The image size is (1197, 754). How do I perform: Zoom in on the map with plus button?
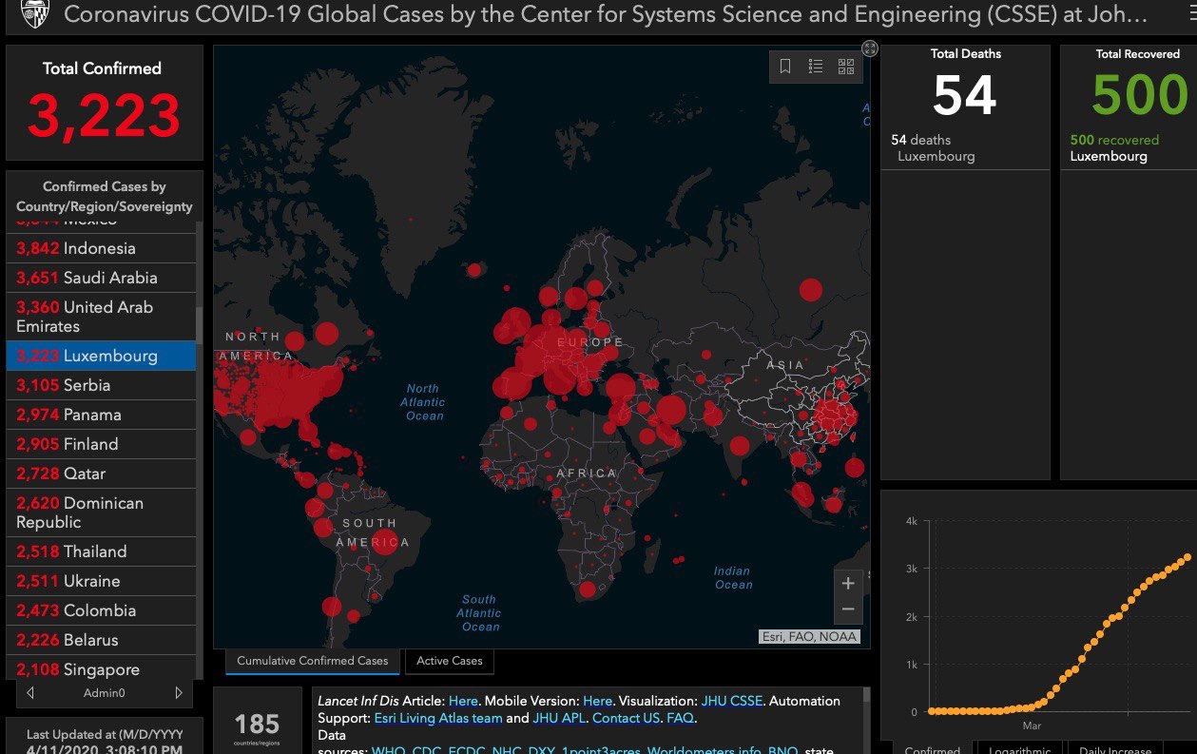click(849, 583)
